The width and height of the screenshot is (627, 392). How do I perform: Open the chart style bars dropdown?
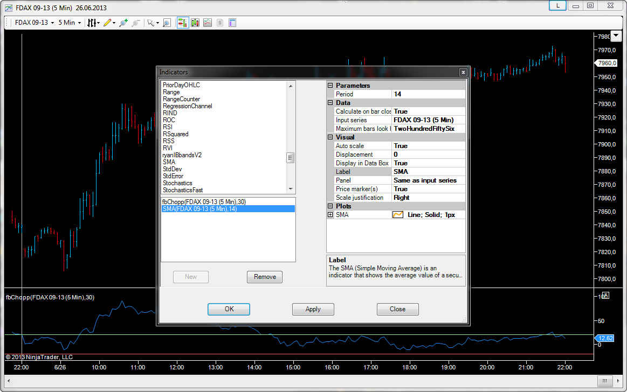(94, 23)
